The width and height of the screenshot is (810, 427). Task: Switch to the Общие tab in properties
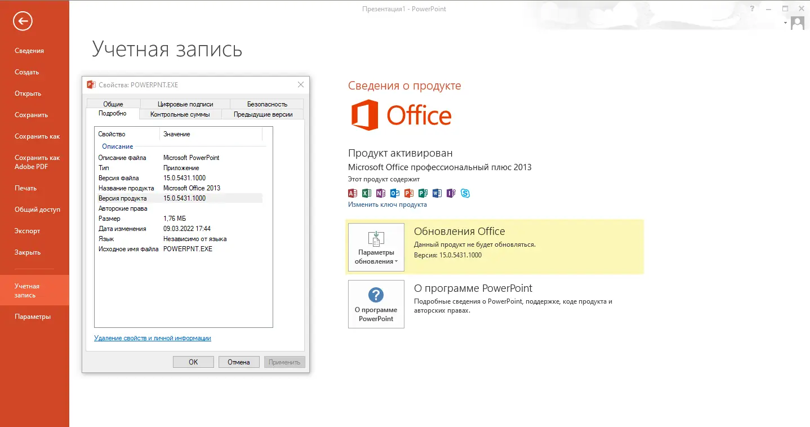click(112, 104)
